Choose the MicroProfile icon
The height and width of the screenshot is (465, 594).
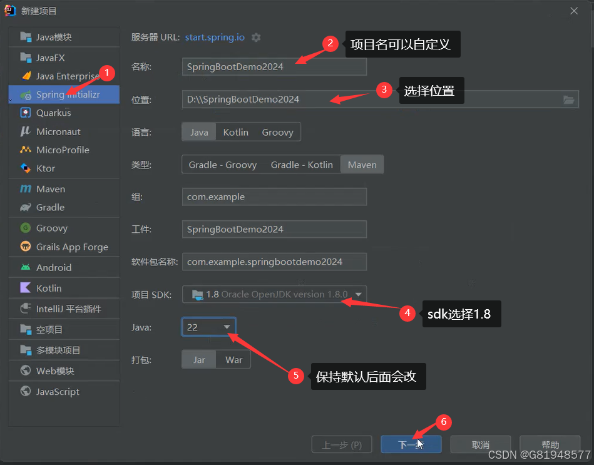(26, 150)
